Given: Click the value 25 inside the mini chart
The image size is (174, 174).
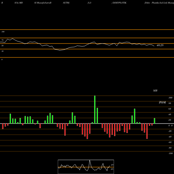Looking at the screenshot, I should coord(112,169).
